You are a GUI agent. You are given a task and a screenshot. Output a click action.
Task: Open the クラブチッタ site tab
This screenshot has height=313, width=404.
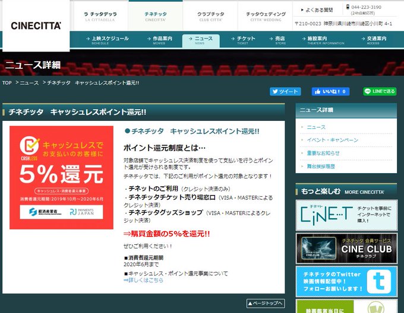coord(210,16)
